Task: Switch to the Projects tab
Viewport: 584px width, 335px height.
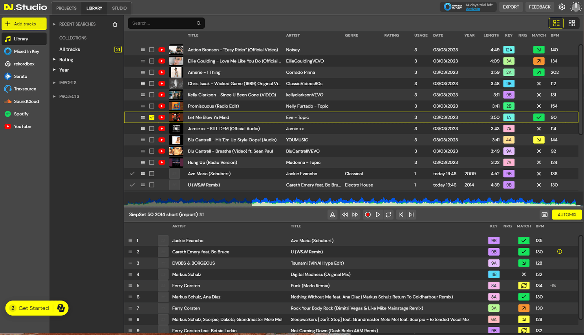Action: click(66, 8)
